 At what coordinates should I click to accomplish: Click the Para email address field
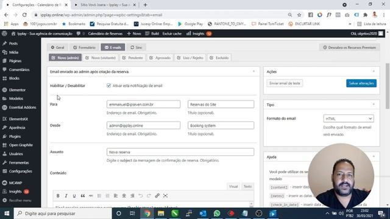[x=144, y=104]
